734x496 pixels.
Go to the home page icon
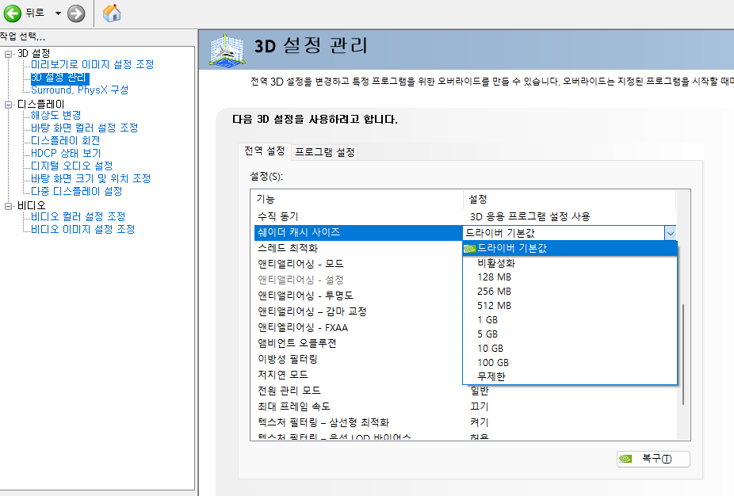pyautogui.click(x=112, y=13)
